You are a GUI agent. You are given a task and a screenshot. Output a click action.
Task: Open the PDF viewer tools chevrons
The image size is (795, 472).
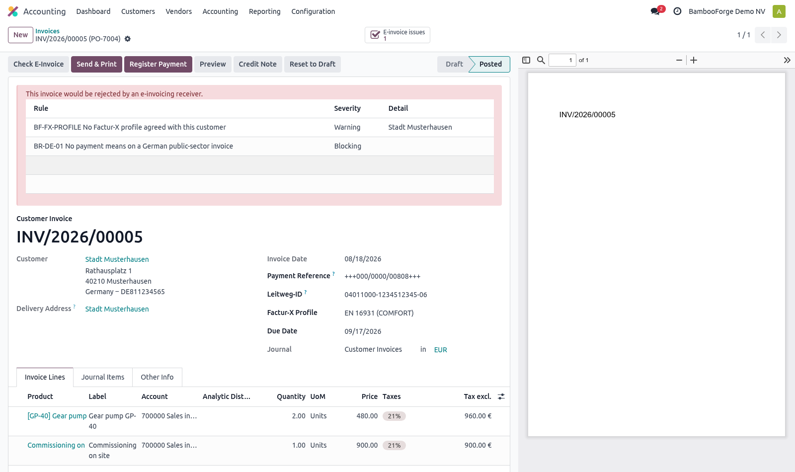(x=787, y=60)
